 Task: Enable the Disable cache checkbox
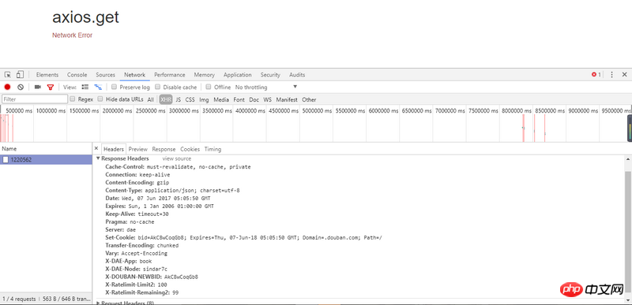coord(158,87)
